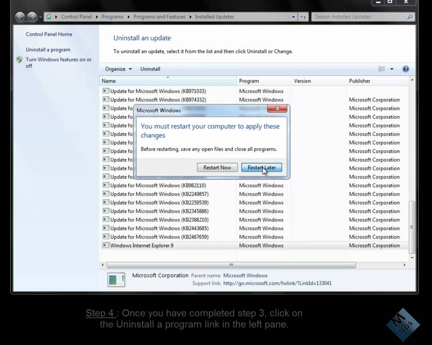The width and height of the screenshot is (432, 345).
Task: Open the Uninstall a program link
Action: pos(48,49)
